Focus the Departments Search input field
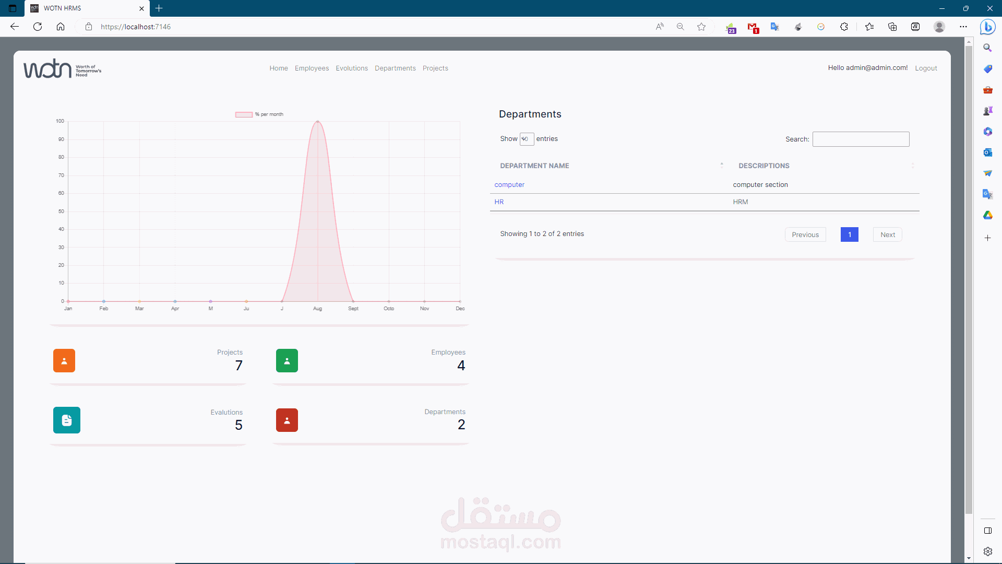Image resolution: width=1002 pixels, height=564 pixels. [x=861, y=139]
